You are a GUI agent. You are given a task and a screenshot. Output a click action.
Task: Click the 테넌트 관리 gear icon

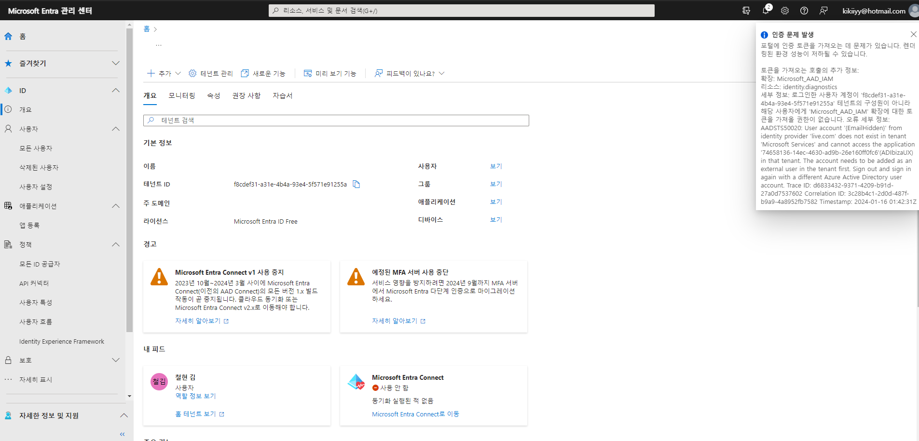192,73
